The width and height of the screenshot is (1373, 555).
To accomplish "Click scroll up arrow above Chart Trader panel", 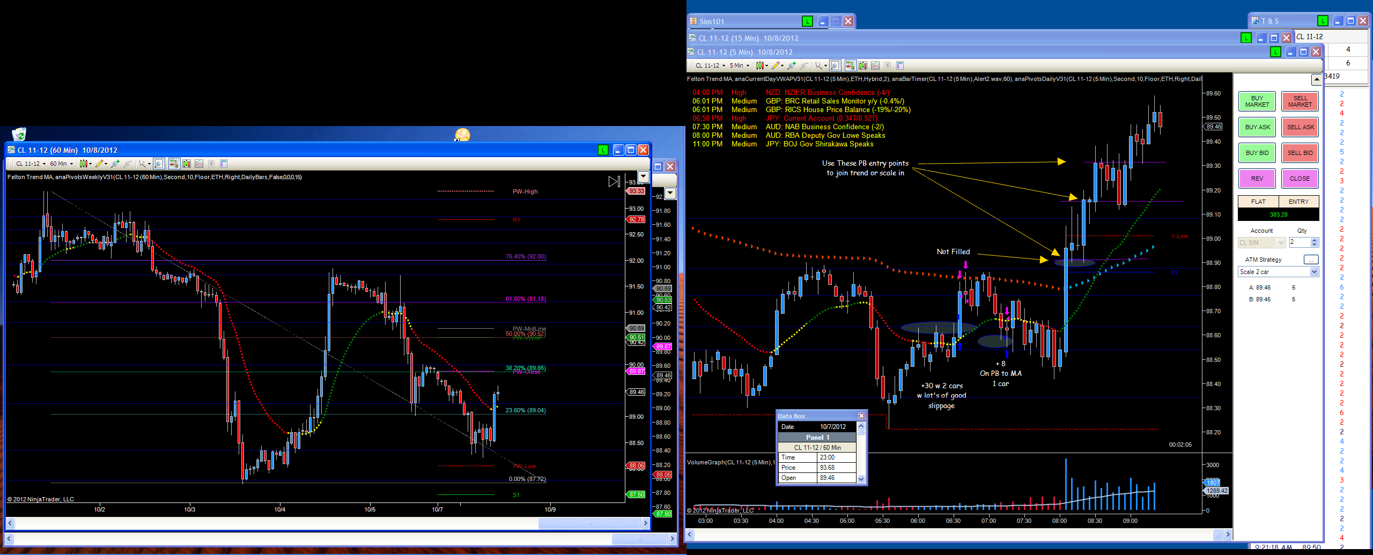I will click(x=1316, y=80).
